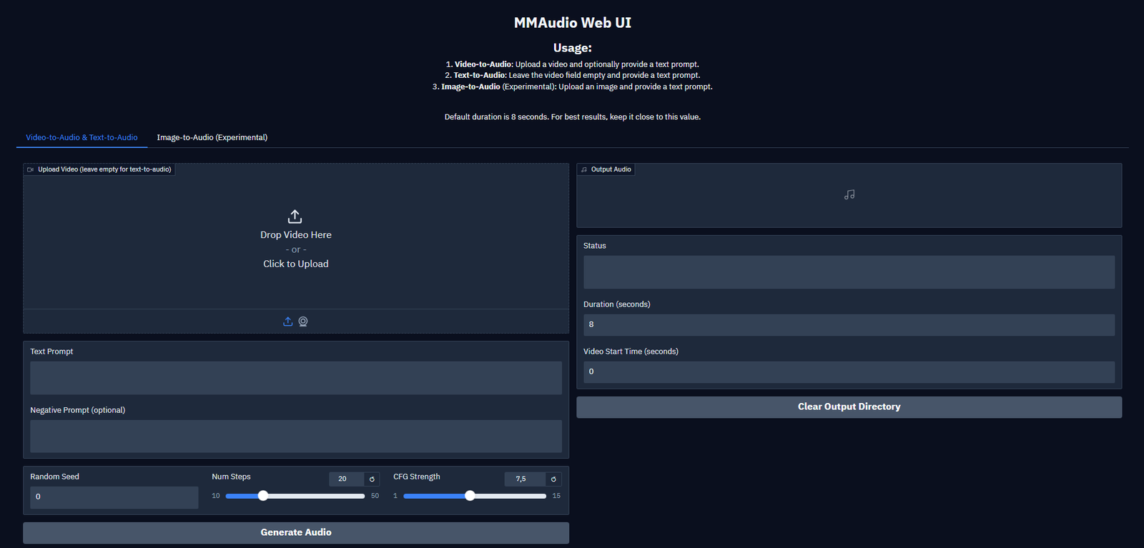This screenshot has height=548, width=1144.
Task: Click the Num Steps number box showing 20
Action: coord(346,479)
